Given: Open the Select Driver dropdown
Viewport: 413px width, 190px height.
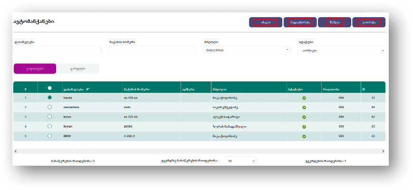Looking at the screenshot, I should (247, 50).
